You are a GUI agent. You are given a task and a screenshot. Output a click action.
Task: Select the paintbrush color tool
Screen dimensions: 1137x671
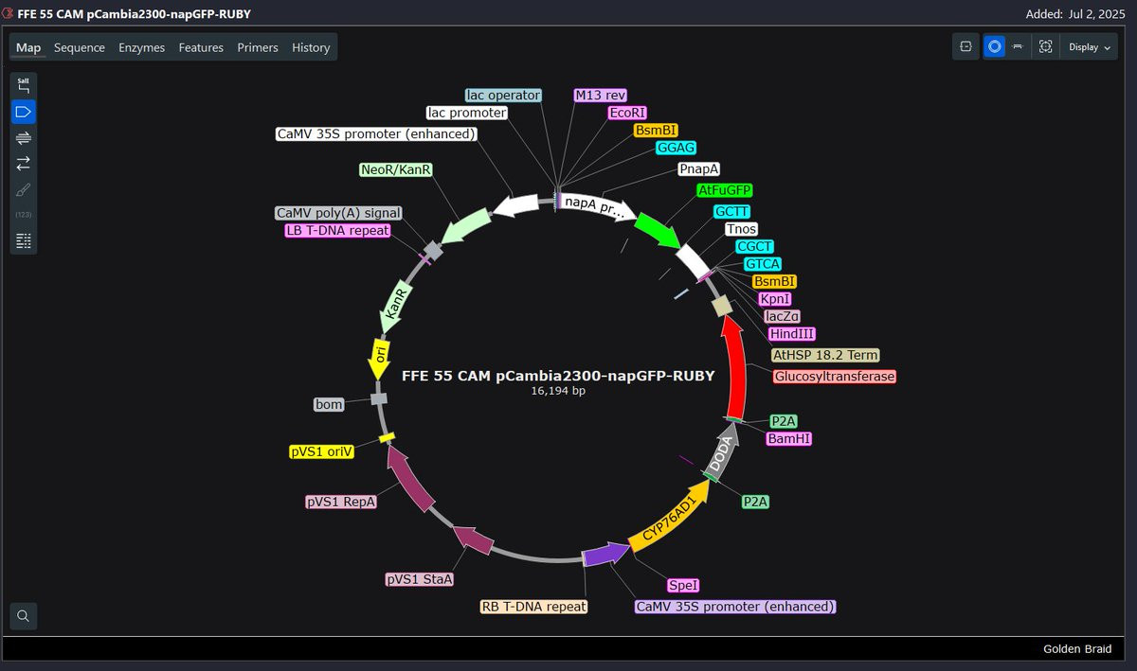(x=24, y=189)
